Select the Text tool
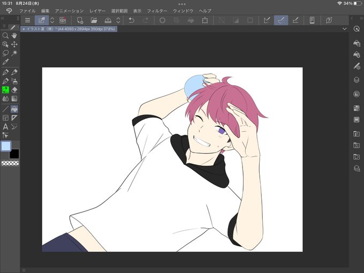This screenshot has height=273, width=364. (5, 126)
